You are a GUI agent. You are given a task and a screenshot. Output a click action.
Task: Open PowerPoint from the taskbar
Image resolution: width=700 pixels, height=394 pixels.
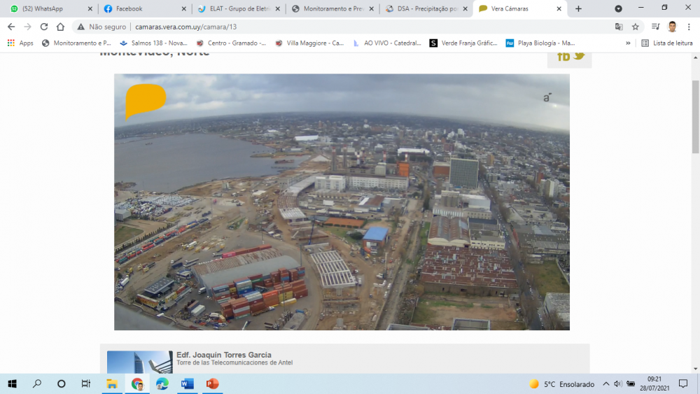coord(212,384)
